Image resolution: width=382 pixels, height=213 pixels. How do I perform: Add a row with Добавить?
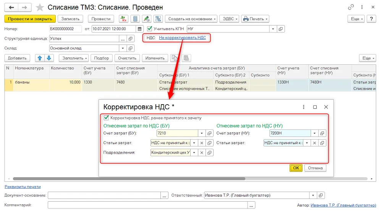(17, 58)
